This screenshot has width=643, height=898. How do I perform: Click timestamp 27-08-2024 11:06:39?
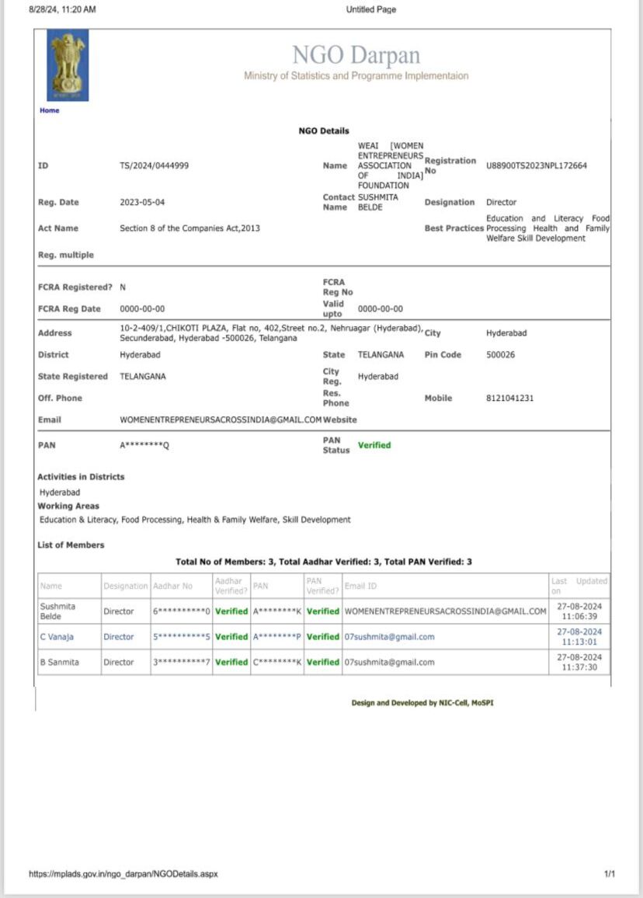(x=579, y=611)
